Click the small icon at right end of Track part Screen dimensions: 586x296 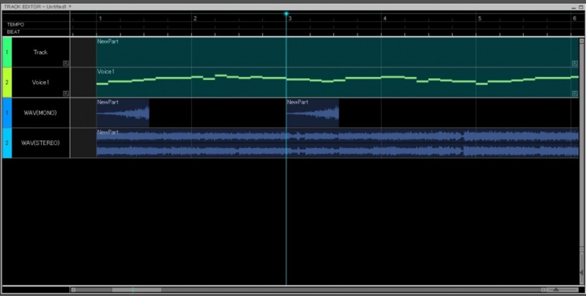575,63
